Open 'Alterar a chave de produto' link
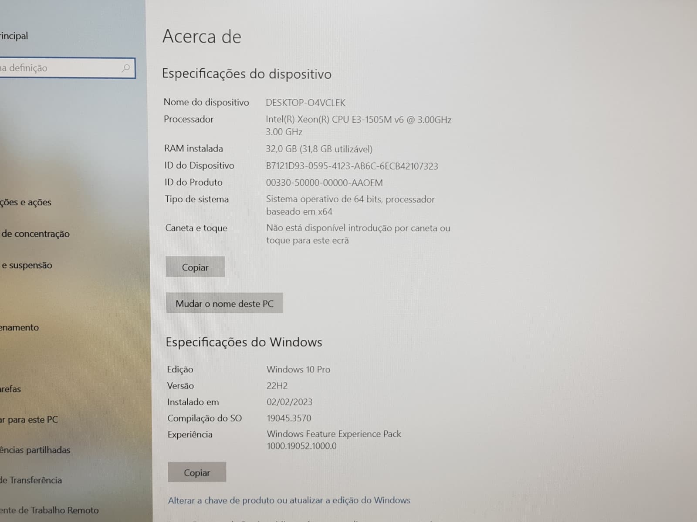The width and height of the screenshot is (697, 522). click(289, 500)
